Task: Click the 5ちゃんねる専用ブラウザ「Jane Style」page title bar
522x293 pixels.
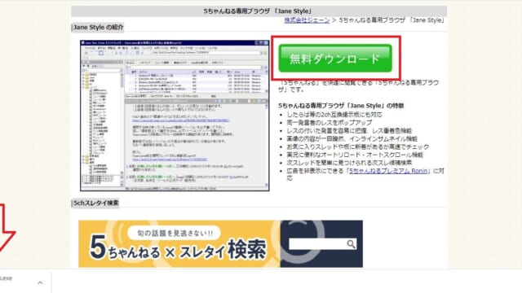Action: pos(259,11)
